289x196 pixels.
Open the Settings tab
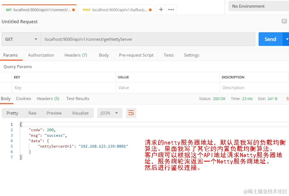[191, 55]
